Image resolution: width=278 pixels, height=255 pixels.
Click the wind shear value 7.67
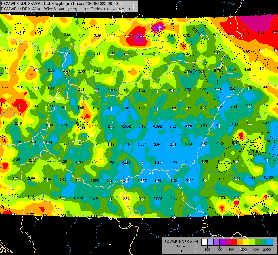click(80, 126)
